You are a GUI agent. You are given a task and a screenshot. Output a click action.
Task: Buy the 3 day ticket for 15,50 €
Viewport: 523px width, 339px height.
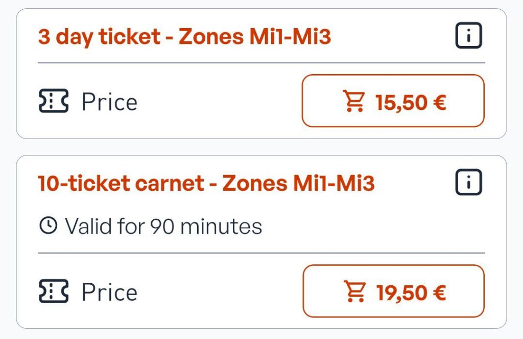[x=393, y=101]
